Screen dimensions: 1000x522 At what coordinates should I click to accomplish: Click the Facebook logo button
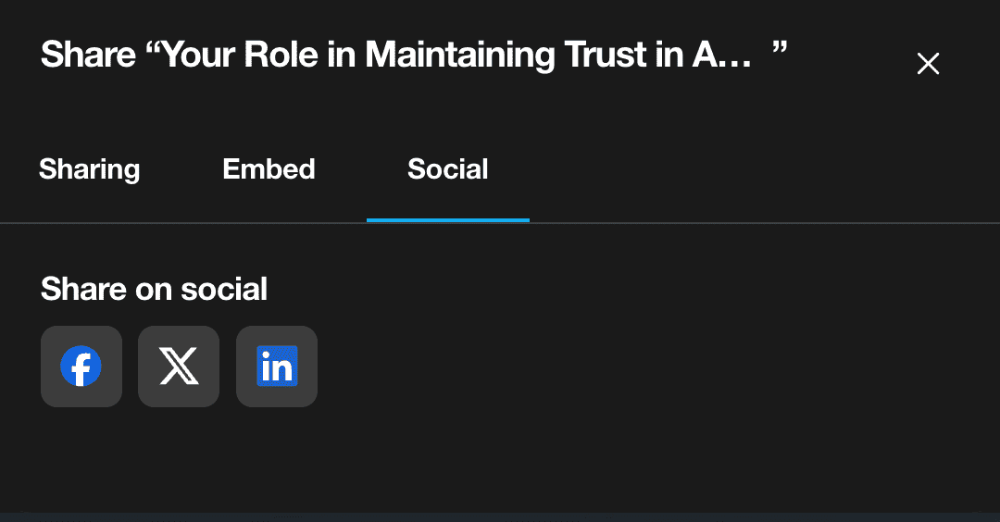pos(81,367)
